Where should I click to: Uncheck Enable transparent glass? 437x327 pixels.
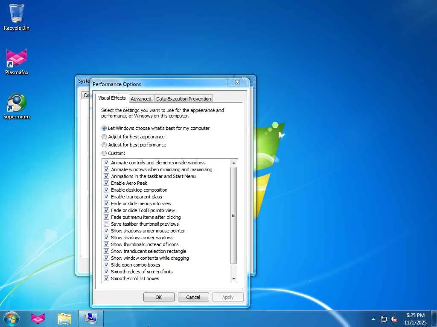106,197
